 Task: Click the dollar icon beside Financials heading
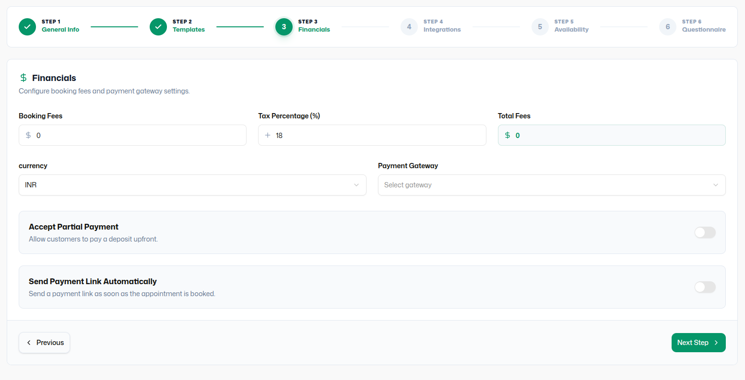24,78
